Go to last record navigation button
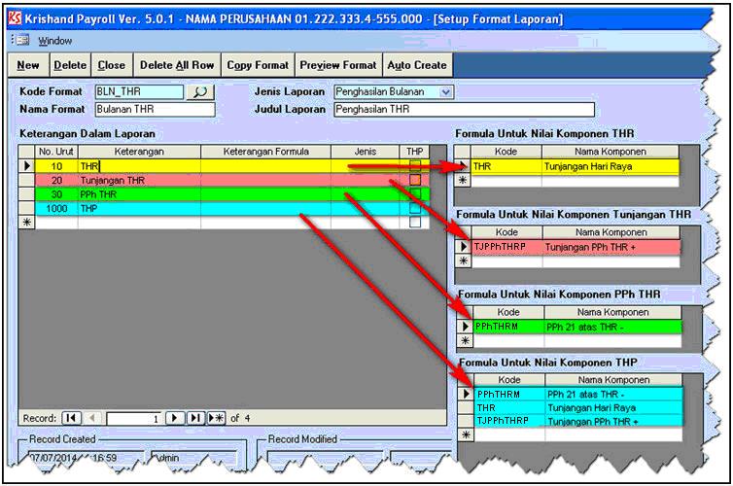The width and height of the screenshot is (733, 486). coord(195,418)
